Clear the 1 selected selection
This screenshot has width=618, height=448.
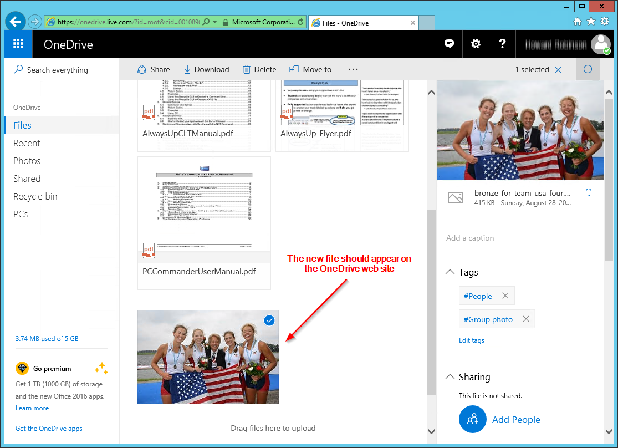(x=558, y=70)
